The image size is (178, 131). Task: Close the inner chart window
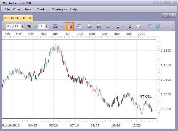click(x=172, y=15)
